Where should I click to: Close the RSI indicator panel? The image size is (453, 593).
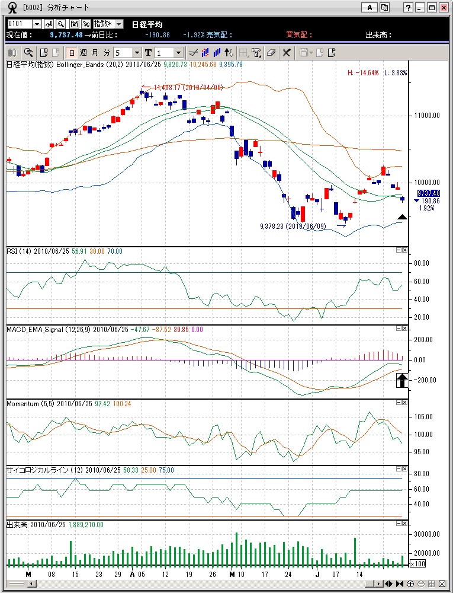pos(404,250)
